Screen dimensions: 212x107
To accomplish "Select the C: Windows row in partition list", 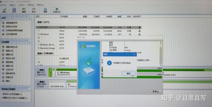I will coord(88,34).
